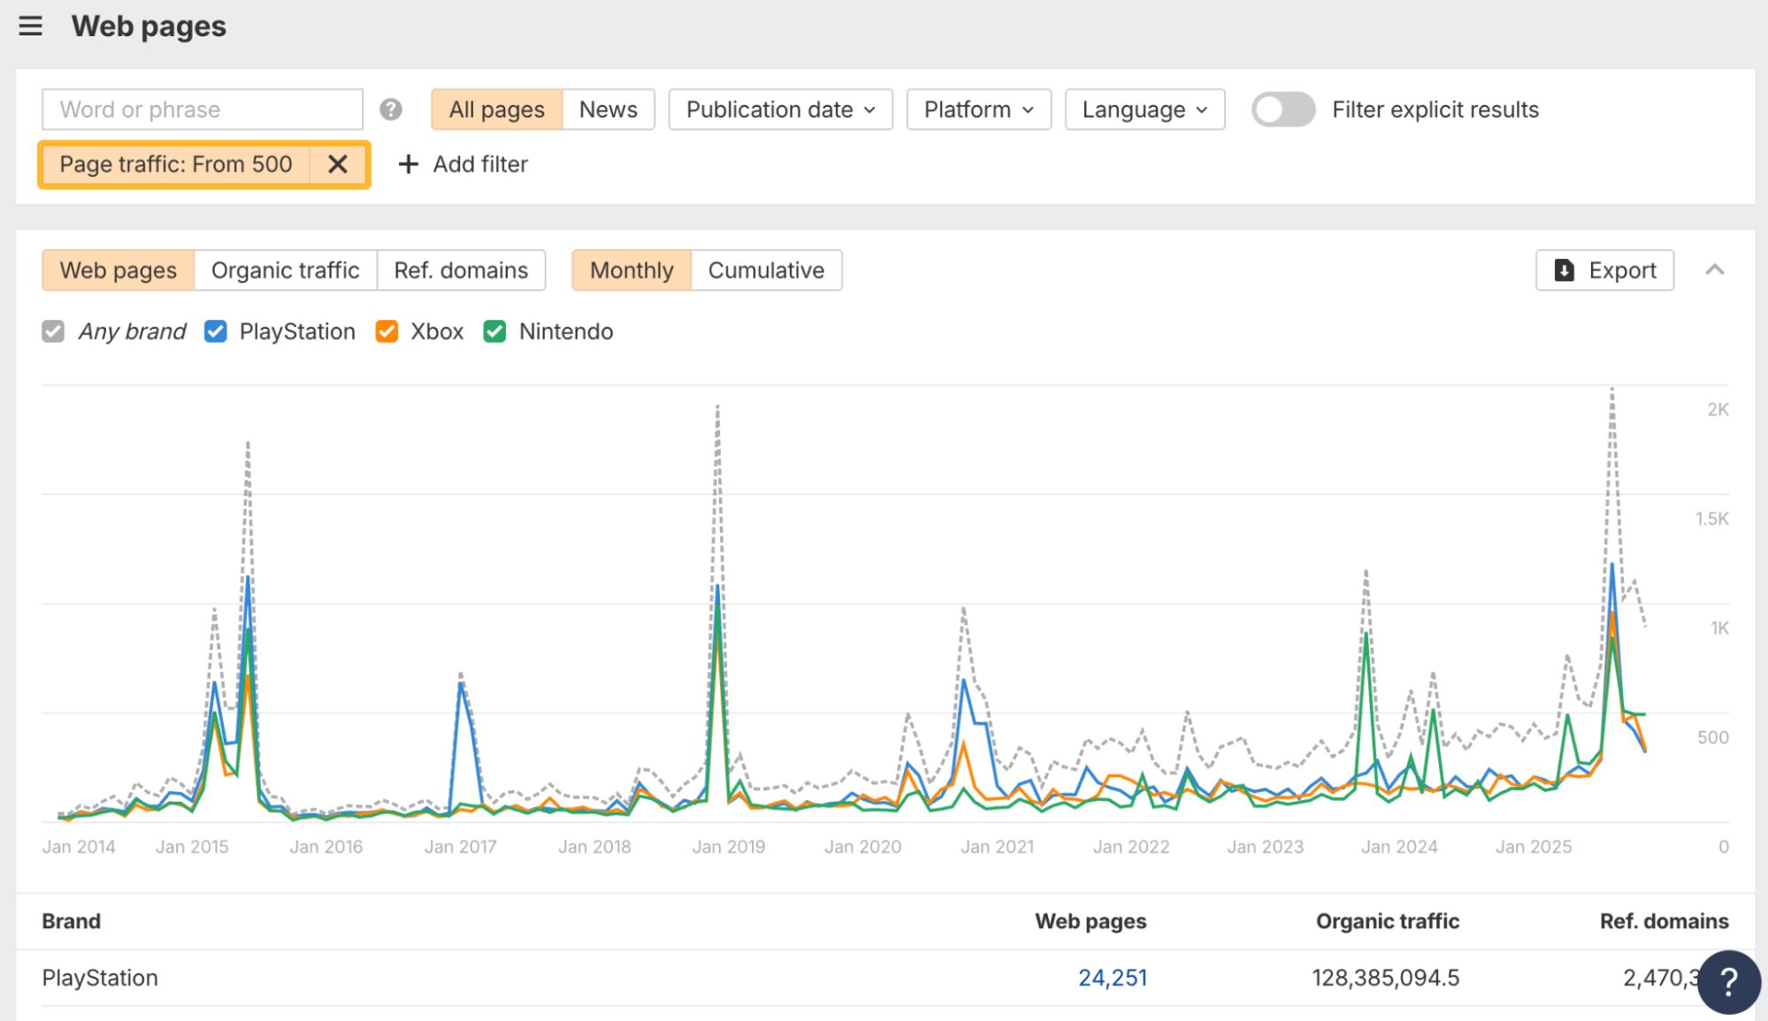Uncheck the PlayStation brand checkbox
Image resolution: width=1768 pixels, height=1021 pixels.
pos(215,331)
